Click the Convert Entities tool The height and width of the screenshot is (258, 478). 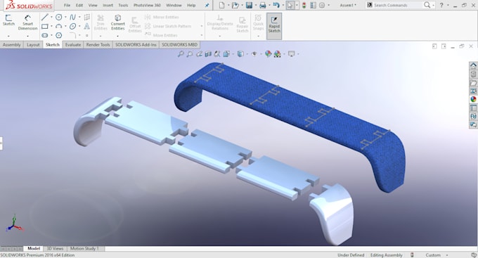tap(118, 22)
